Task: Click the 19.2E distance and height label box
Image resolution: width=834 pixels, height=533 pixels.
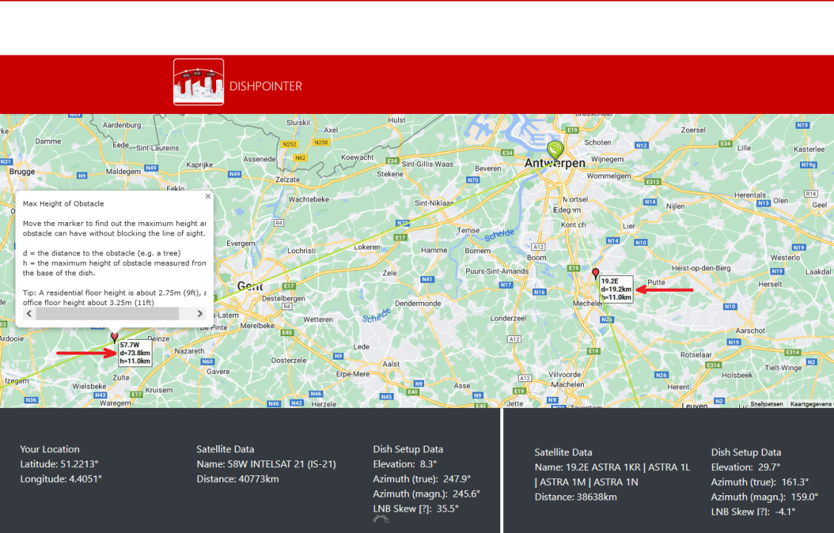Action: tap(616, 289)
